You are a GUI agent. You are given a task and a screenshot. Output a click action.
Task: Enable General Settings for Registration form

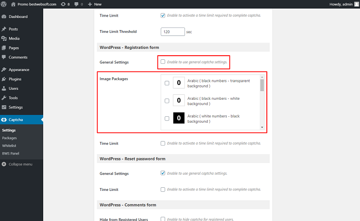tap(163, 62)
